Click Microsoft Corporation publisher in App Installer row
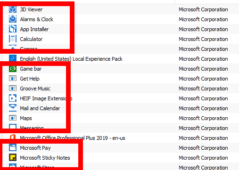 203,29
